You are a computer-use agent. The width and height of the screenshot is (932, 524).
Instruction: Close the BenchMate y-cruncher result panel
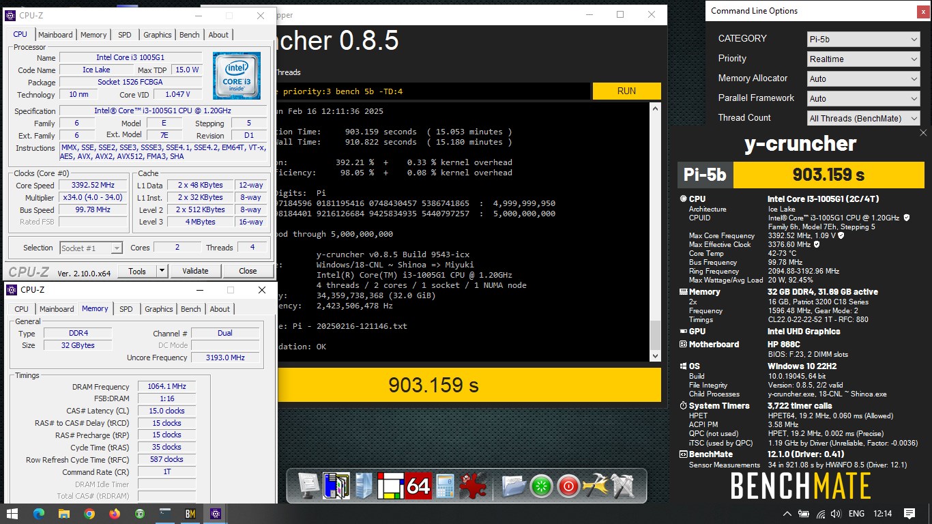(x=923, y=133)
